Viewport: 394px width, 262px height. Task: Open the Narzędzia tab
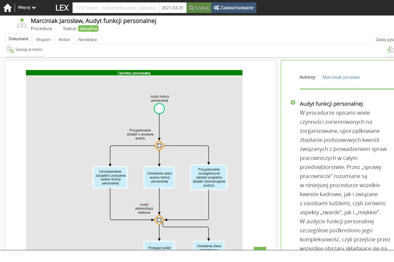pos(87,40)
